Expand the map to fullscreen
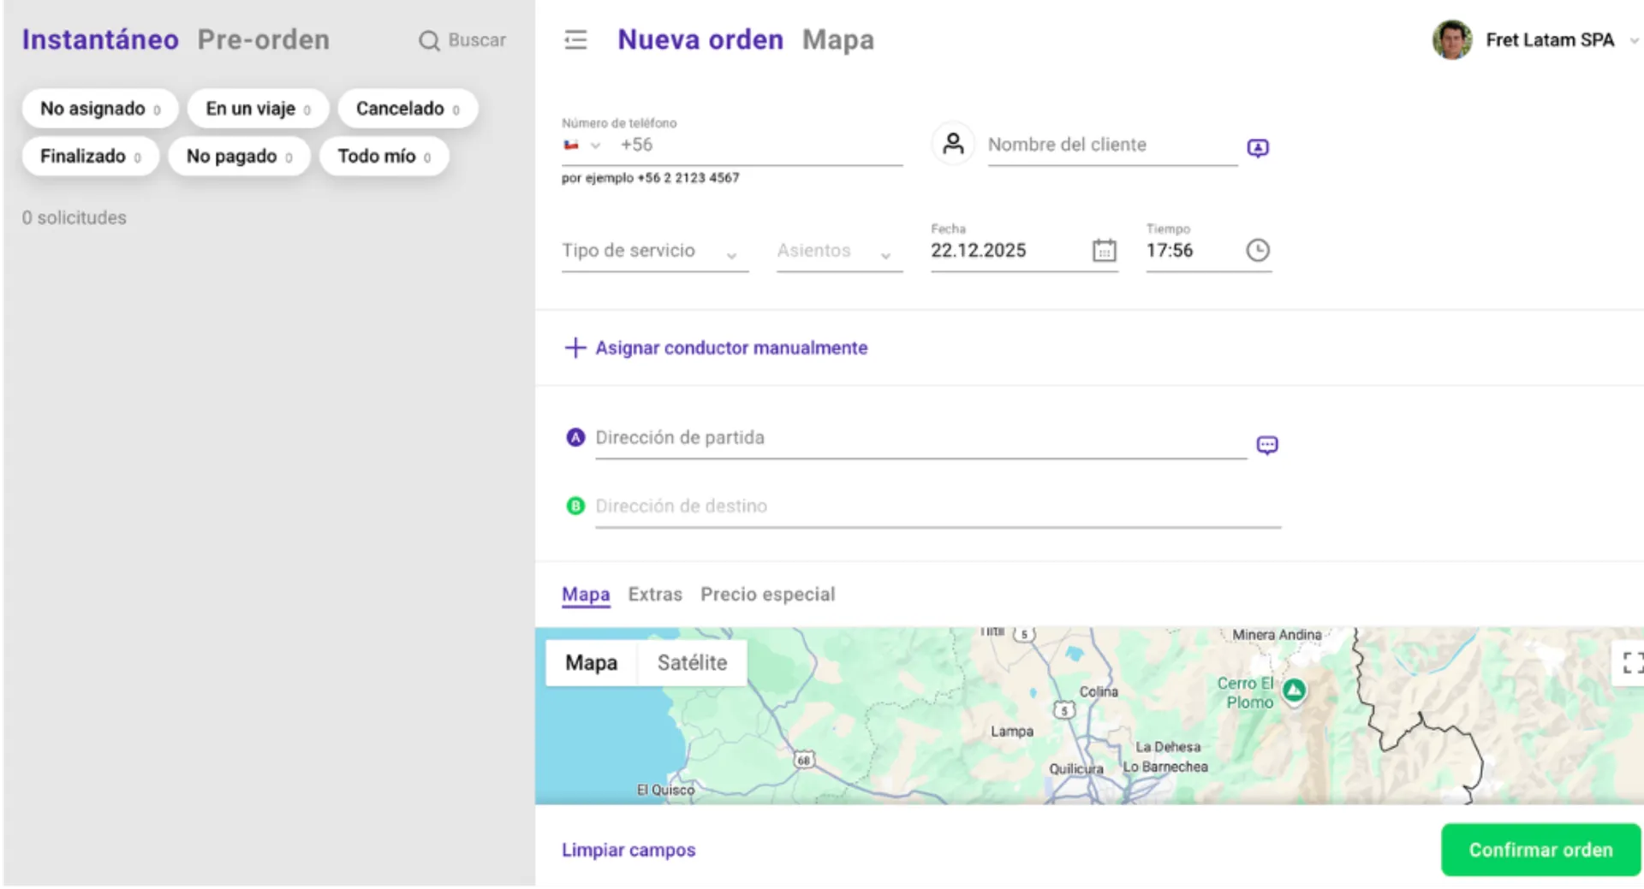1644x889 pixels. [1631, 662]
